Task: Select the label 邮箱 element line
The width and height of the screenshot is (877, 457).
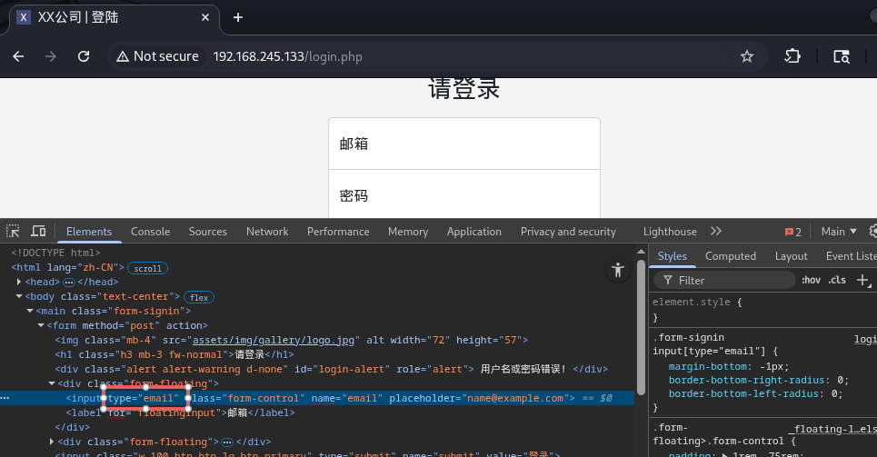Action: [180, 412]
